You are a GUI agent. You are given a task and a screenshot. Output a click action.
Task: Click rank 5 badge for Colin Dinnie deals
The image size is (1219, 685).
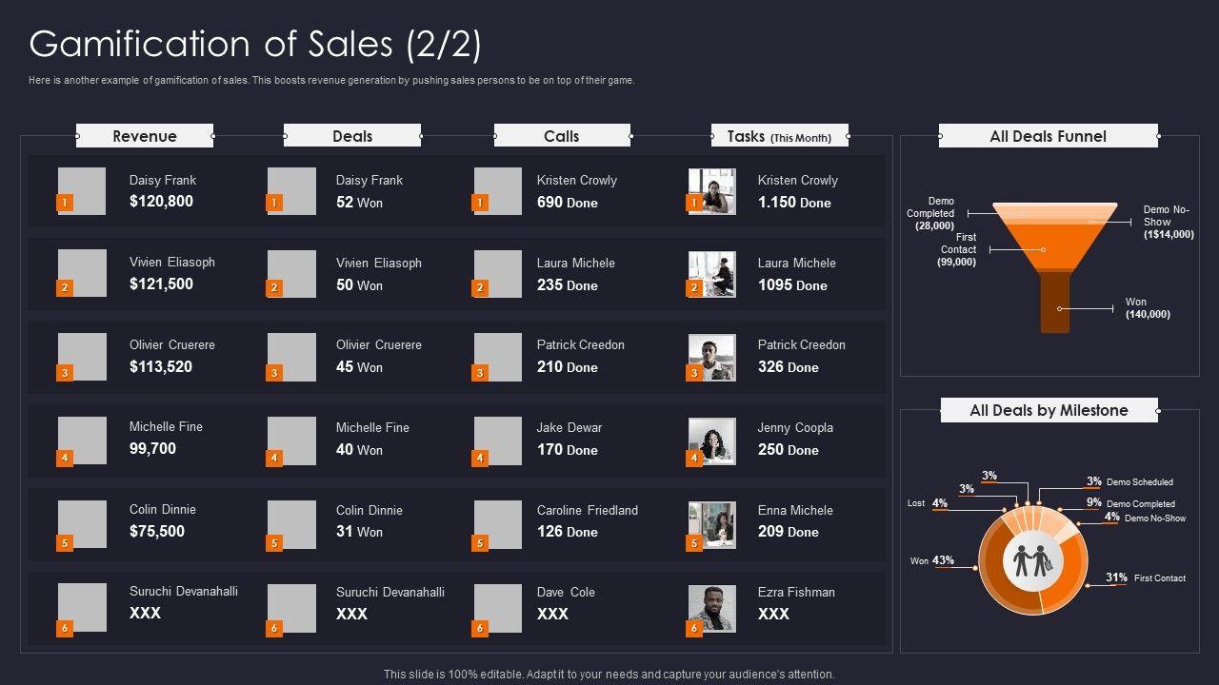click(x=274, y=543)
